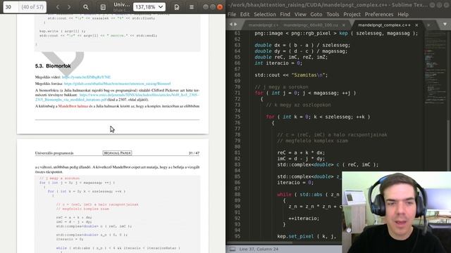
Task: Open annotation tool in PDF viewer
Action: (x=177, y=7)
